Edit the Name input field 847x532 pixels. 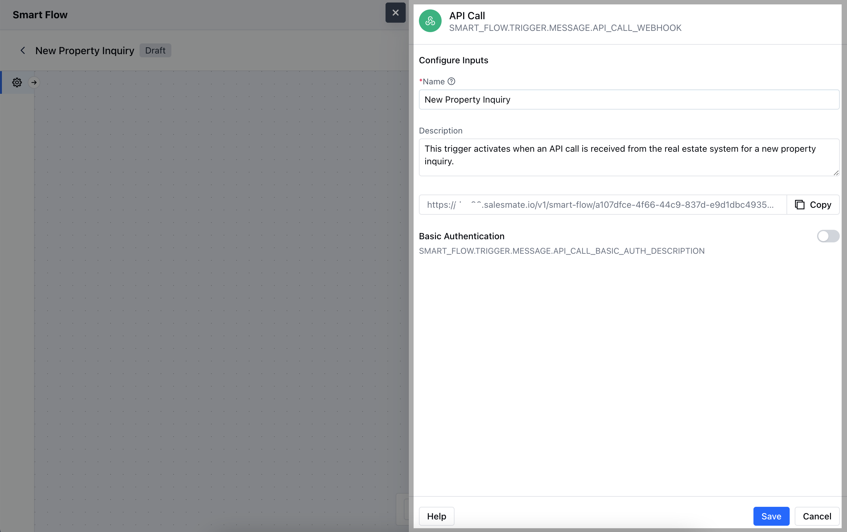coord(629,99)
